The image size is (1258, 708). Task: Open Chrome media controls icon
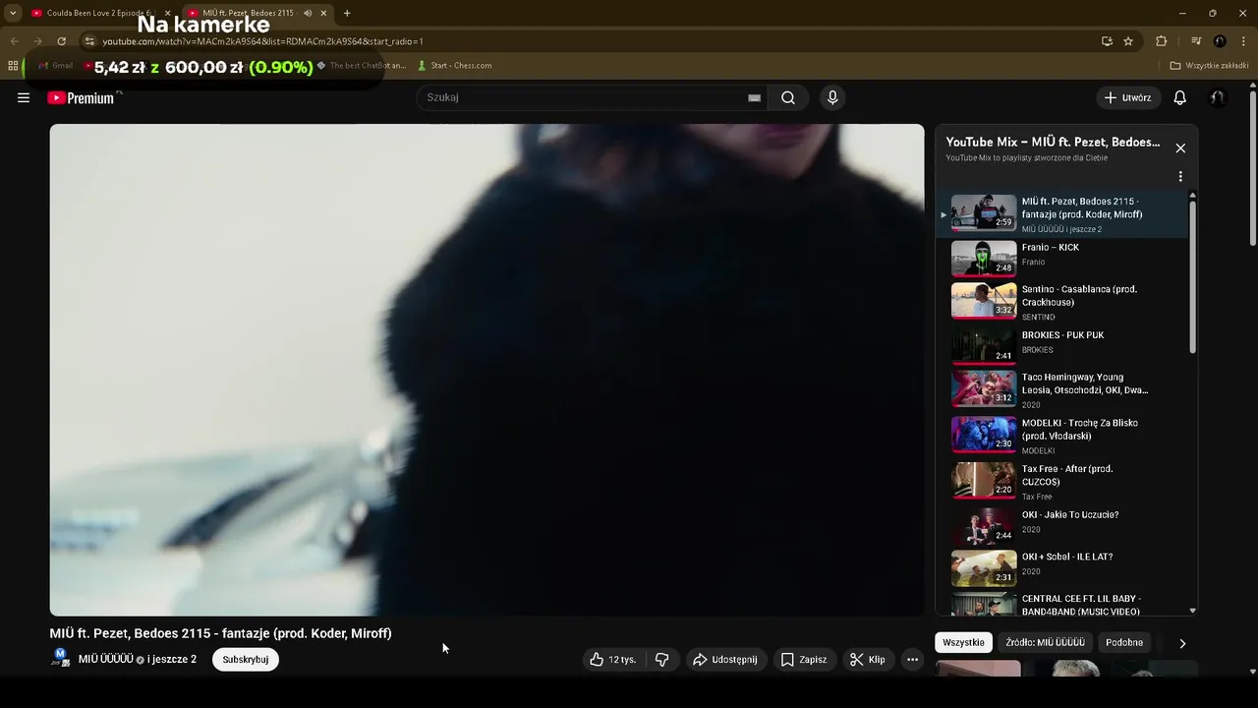tap(1196, 41)
